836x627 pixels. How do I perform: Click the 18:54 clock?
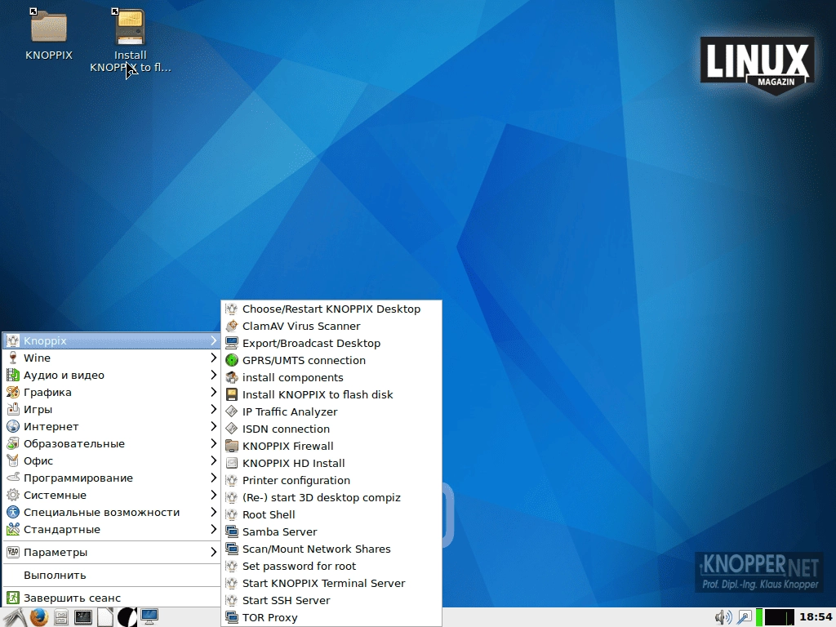[816, 617]
